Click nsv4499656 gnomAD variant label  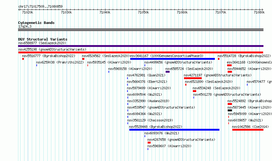point(178,62)
